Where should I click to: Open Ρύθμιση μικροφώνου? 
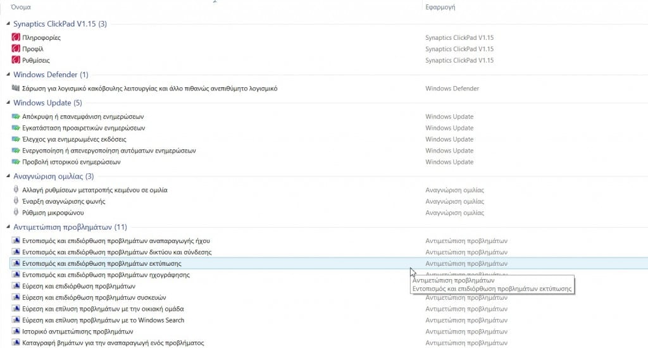[x=53, y=213]
